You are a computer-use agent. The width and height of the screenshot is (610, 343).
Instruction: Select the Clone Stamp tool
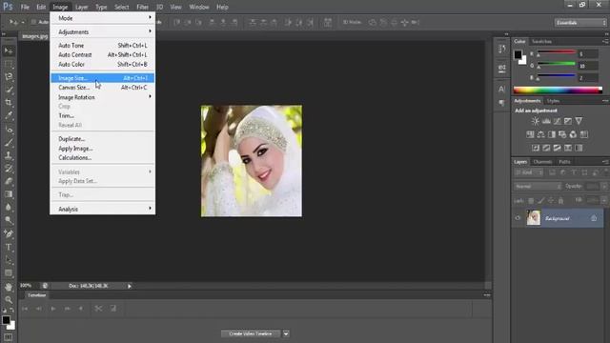pos(9,155)
